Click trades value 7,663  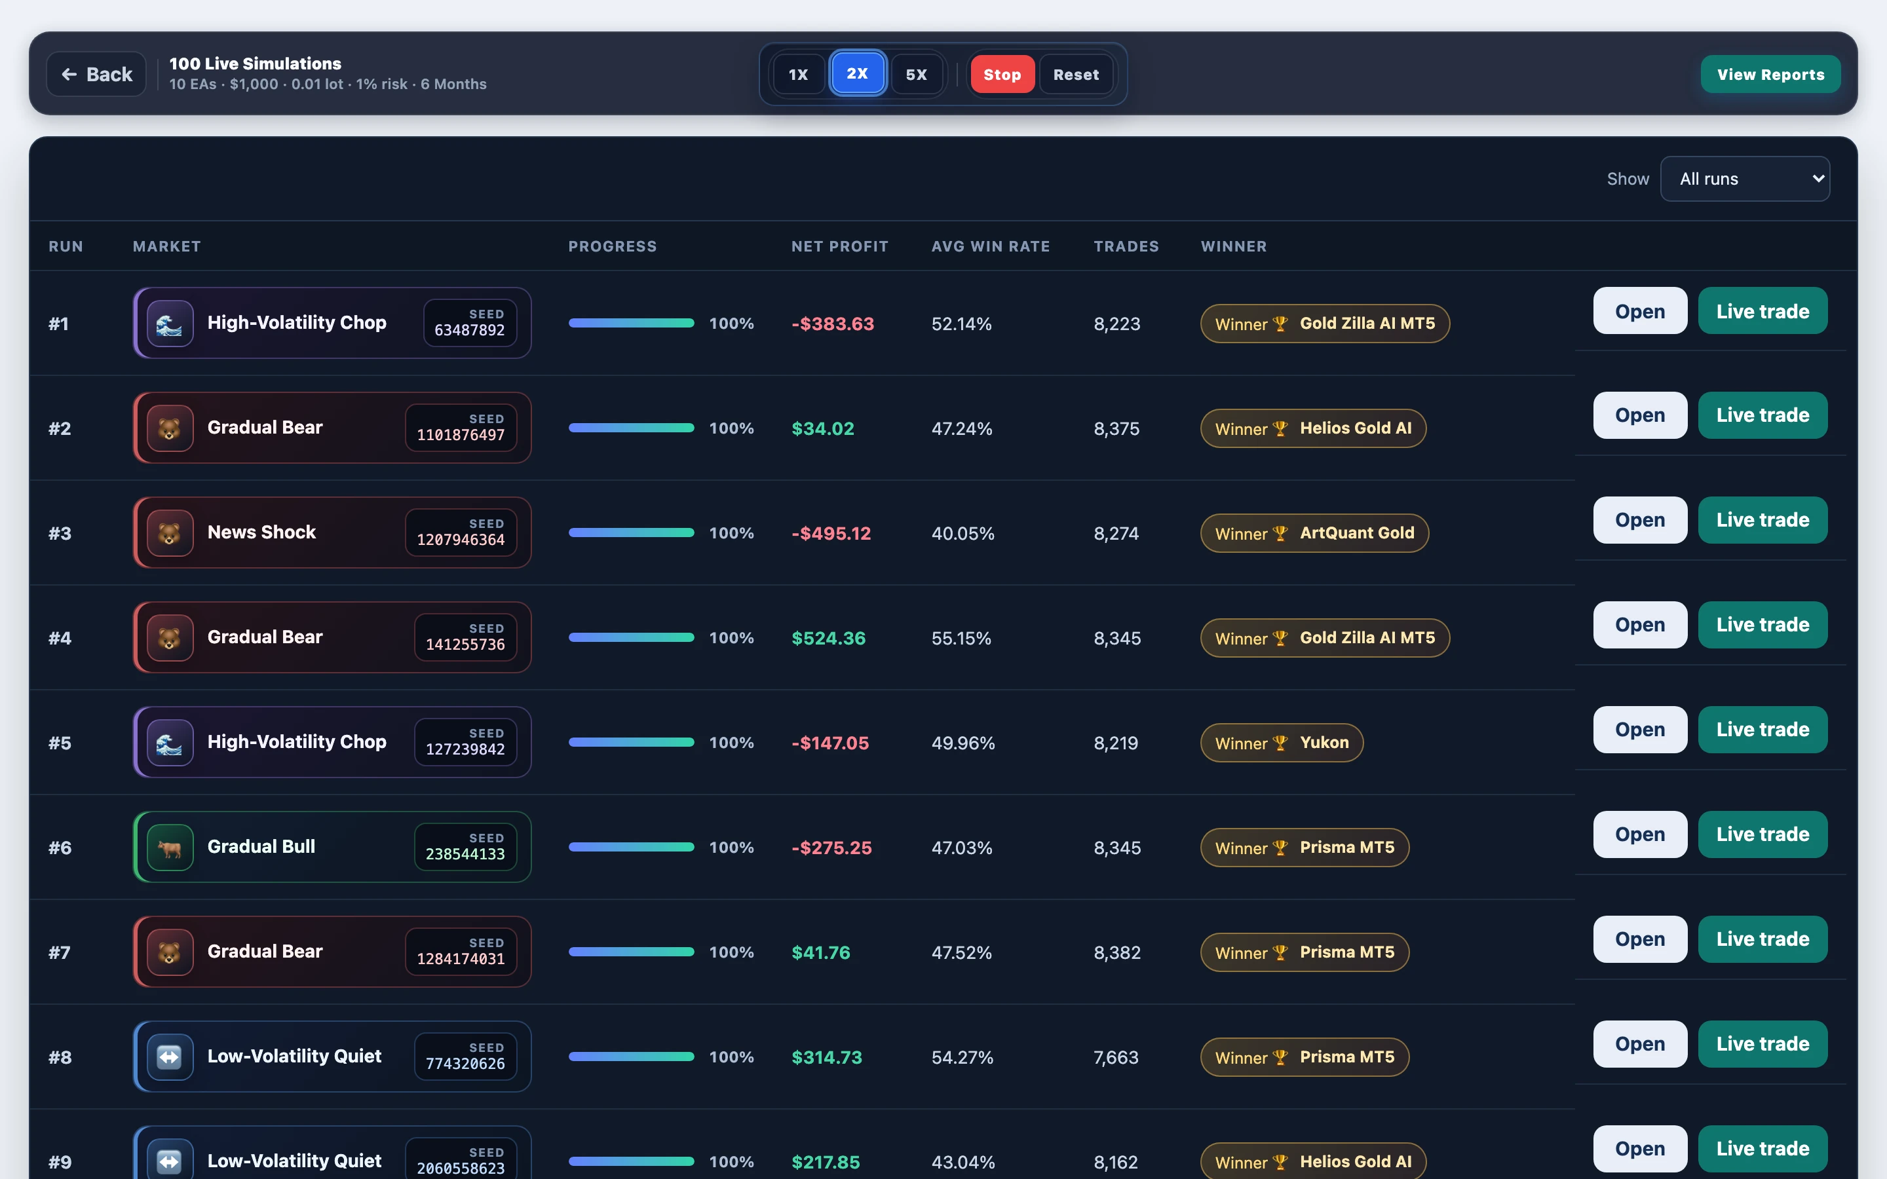click(1116, 1057)
